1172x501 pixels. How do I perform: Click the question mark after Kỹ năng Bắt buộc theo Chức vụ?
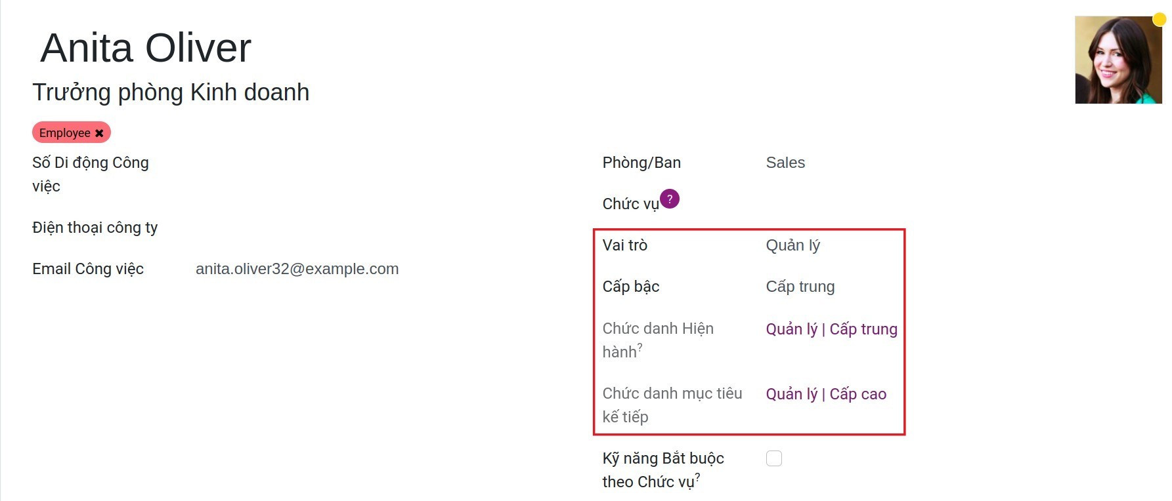(697, 477)
